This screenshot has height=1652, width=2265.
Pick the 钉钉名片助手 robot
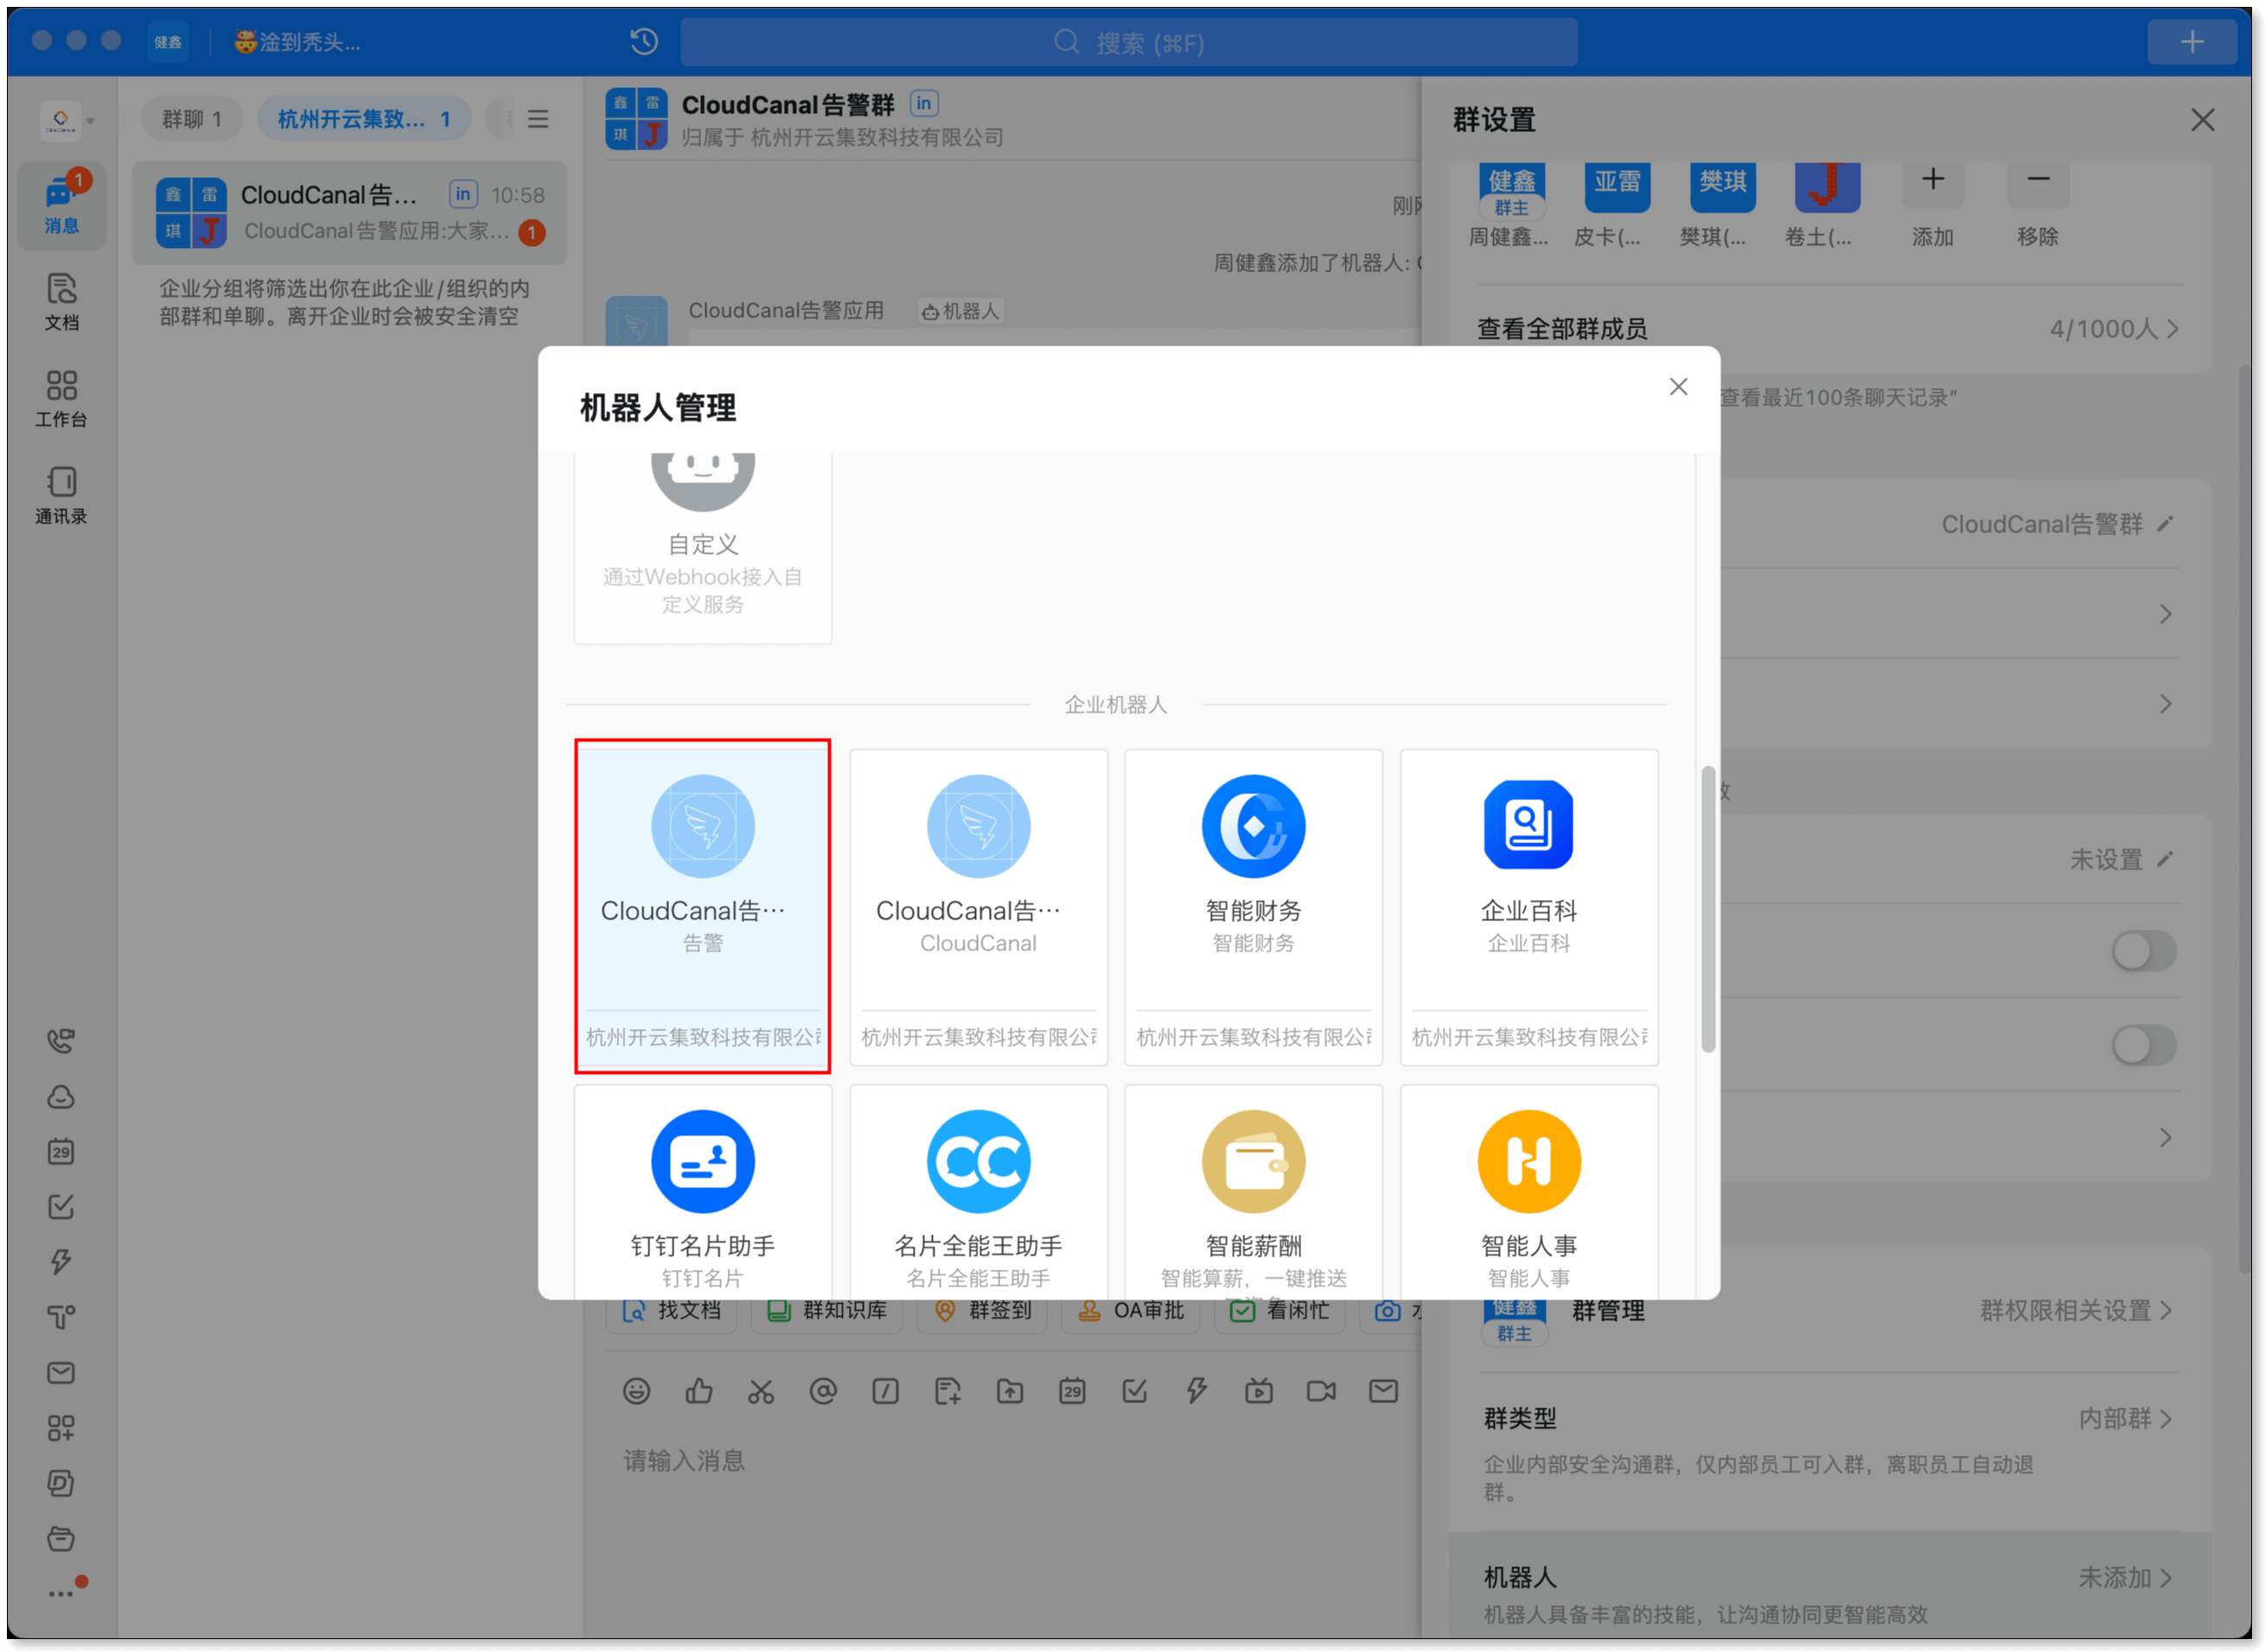702,1161
